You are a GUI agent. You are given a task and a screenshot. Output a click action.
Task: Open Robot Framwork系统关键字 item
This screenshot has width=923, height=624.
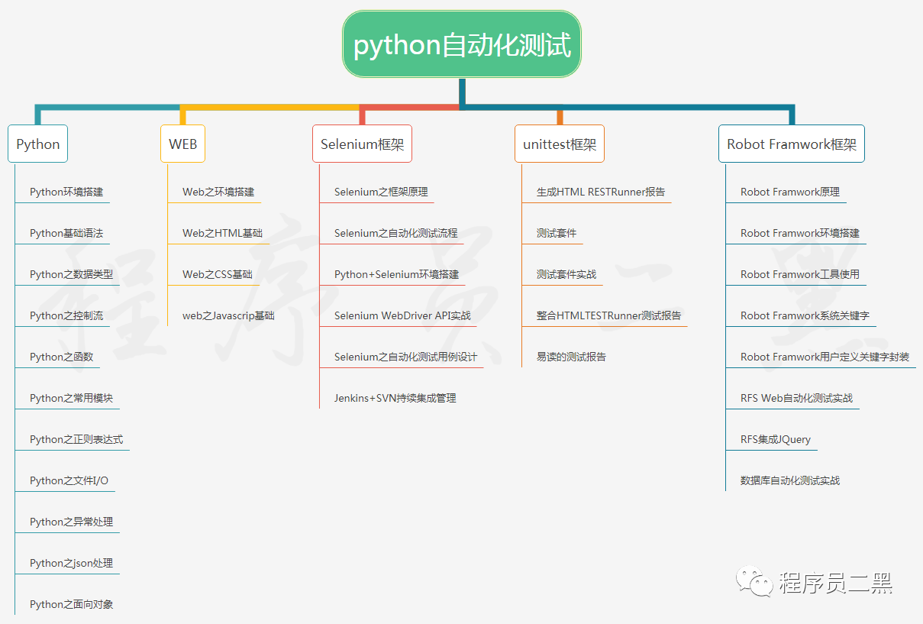805,315
